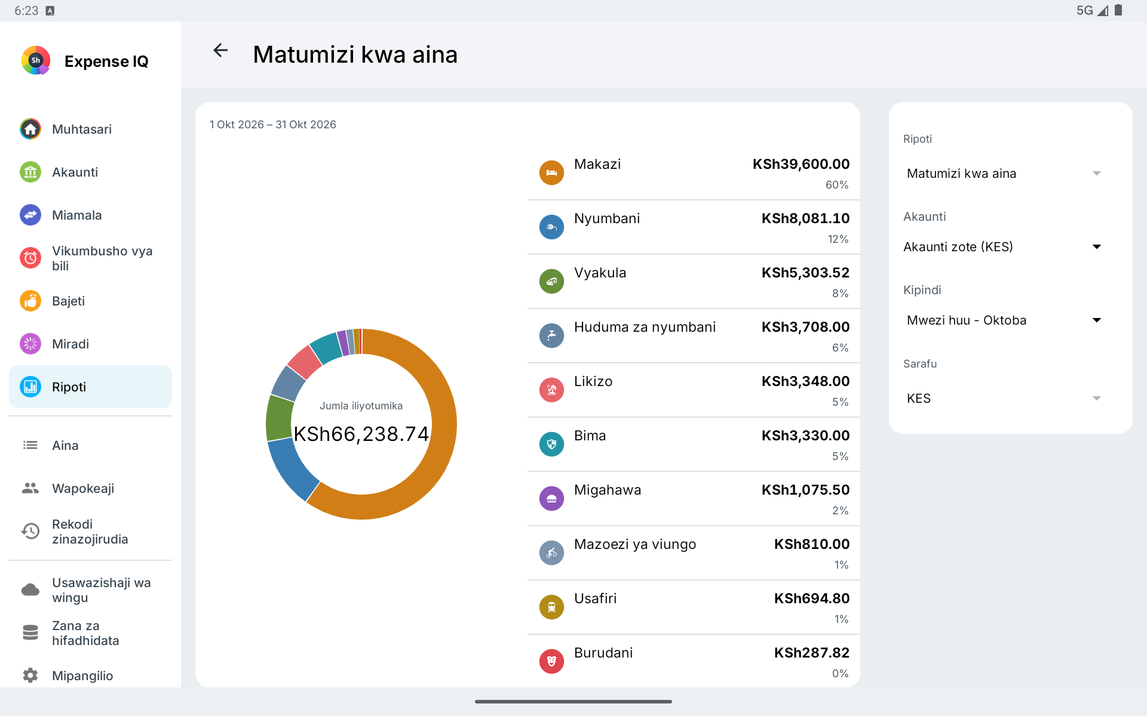Expand the Akaunti zote (KES) dropdown

pos(1004,247)
